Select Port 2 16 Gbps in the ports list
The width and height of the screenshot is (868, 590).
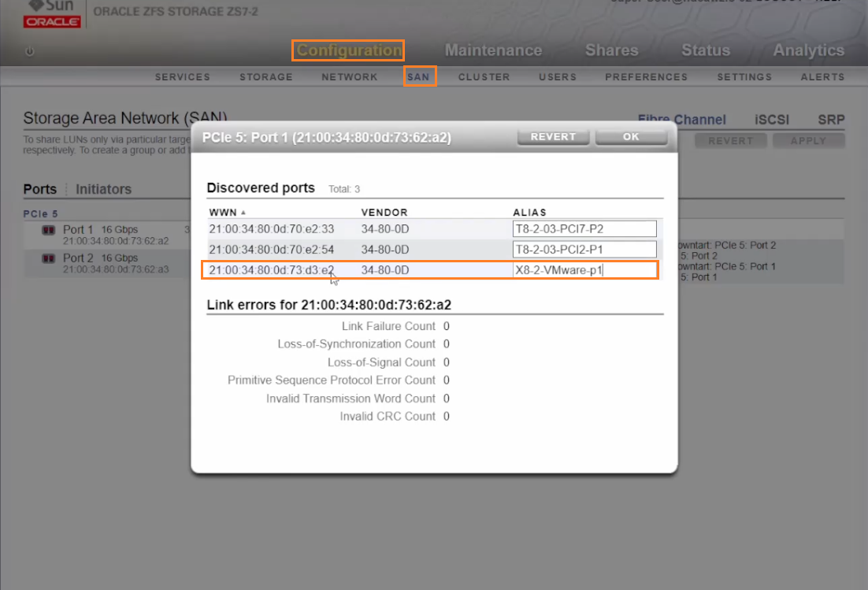point(100,258)
